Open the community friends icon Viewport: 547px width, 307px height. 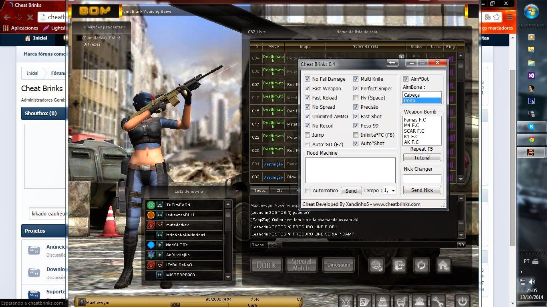coord(420,301)
